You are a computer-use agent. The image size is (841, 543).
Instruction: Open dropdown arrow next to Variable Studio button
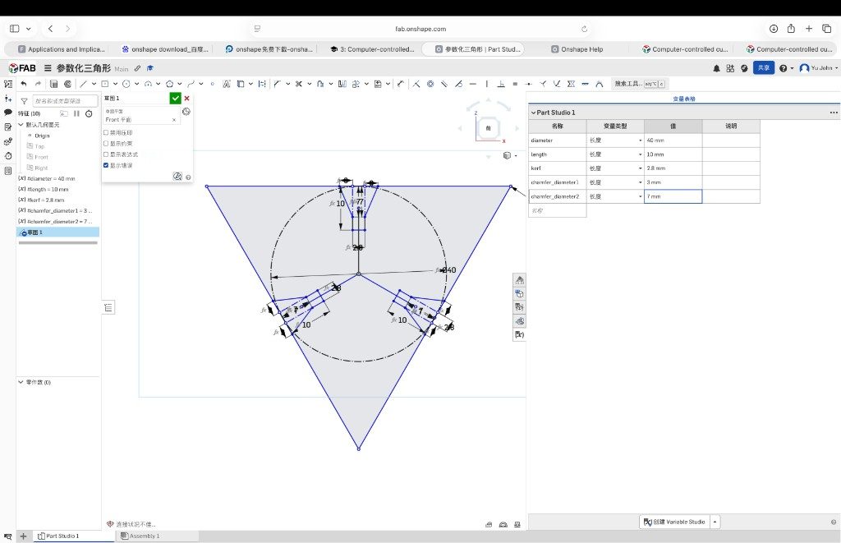[715, 522]
